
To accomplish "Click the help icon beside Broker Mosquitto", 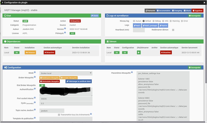I will click(x=35, y=77).
